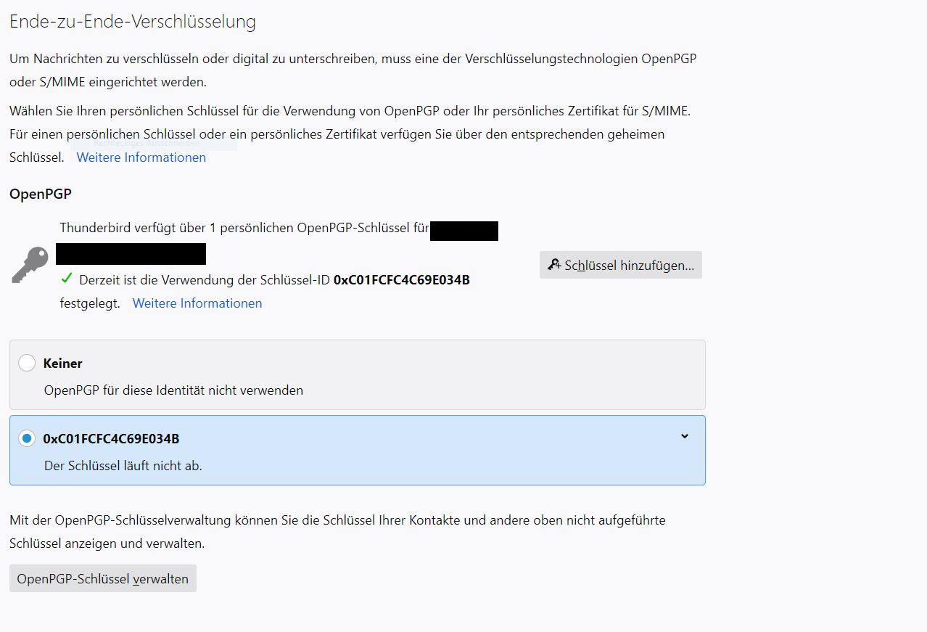Click the green checkmark next to key ID

tap(67, 278)
